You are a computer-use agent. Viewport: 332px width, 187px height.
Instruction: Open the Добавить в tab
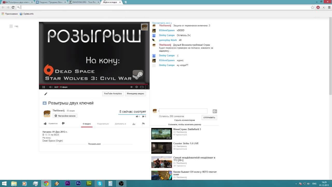(120, 124)
